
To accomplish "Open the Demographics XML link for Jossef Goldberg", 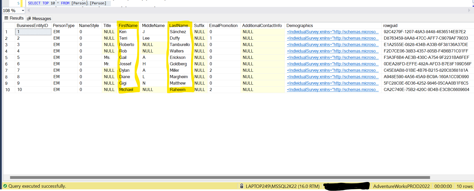I will [x=333, y=64].
